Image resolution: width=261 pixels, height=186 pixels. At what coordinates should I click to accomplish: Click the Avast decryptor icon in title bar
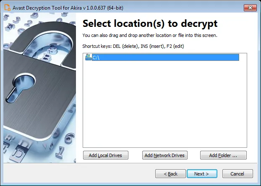(x=7, y=8)
